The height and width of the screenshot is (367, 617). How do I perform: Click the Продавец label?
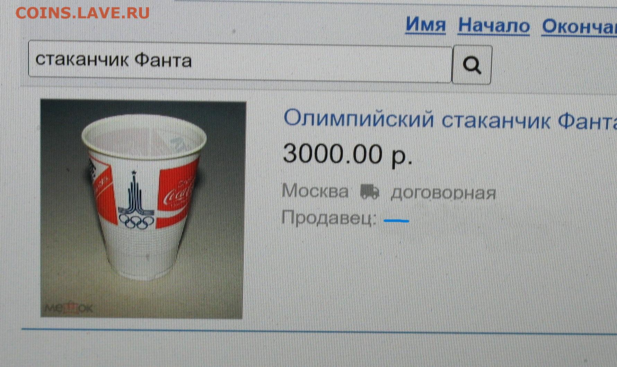(329, 218)
